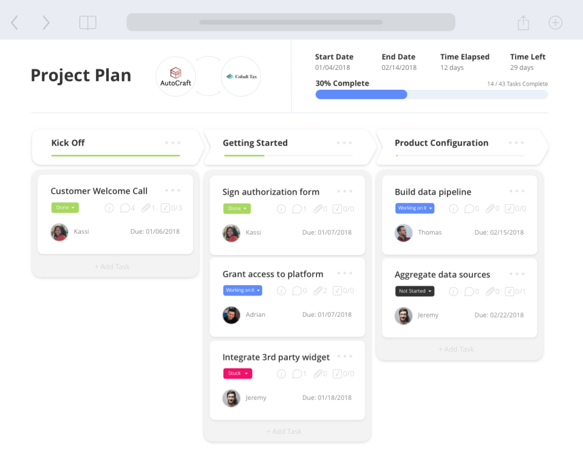
Task: Open Aggregate data sources card options
Action: point(517,274)
